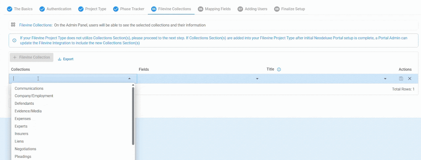
Task: Click the dropdown scrollbar up arrow
Action: (133, 85)
